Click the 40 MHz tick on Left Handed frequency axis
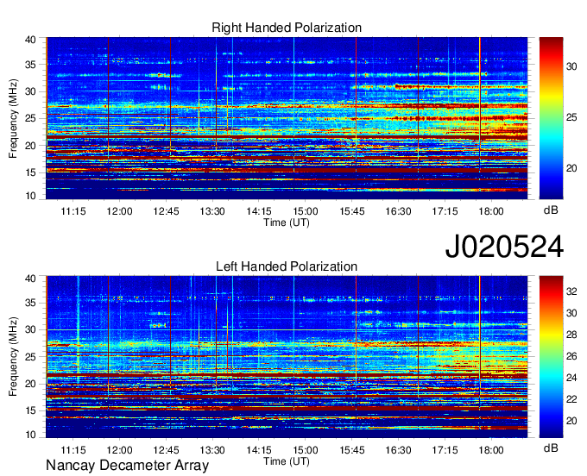 pyautogui.click(x=30, y=279)
